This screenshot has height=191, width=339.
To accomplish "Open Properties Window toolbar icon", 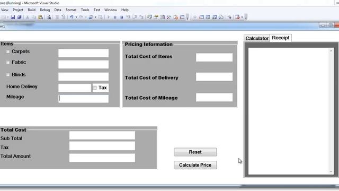I will [156, 17].
